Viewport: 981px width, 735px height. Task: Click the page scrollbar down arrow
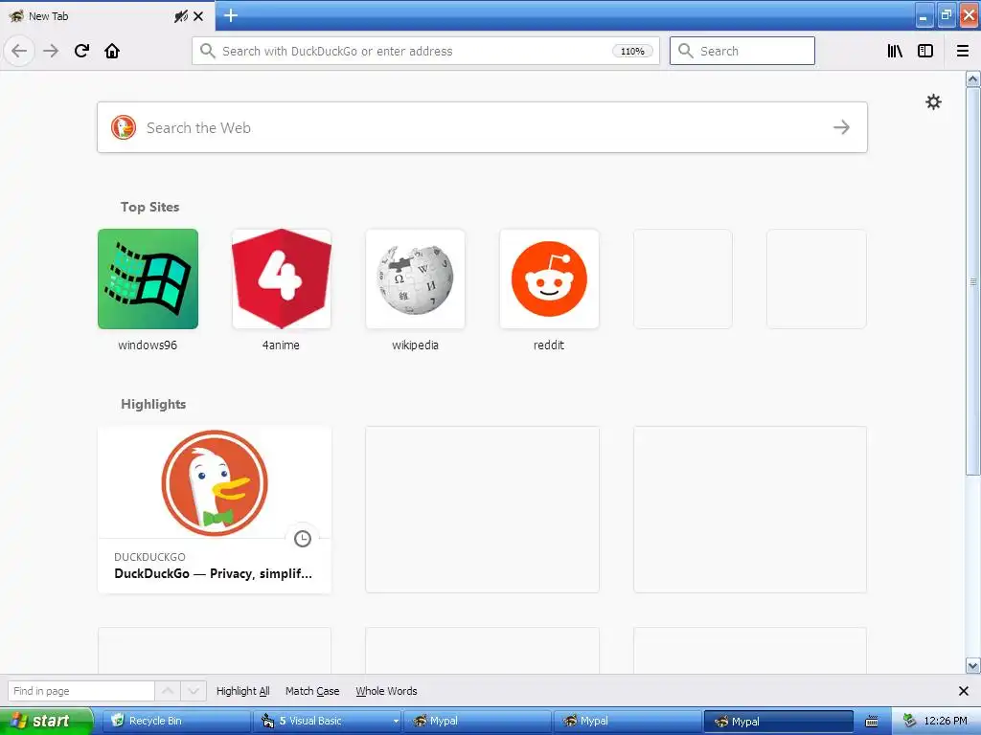972,665
